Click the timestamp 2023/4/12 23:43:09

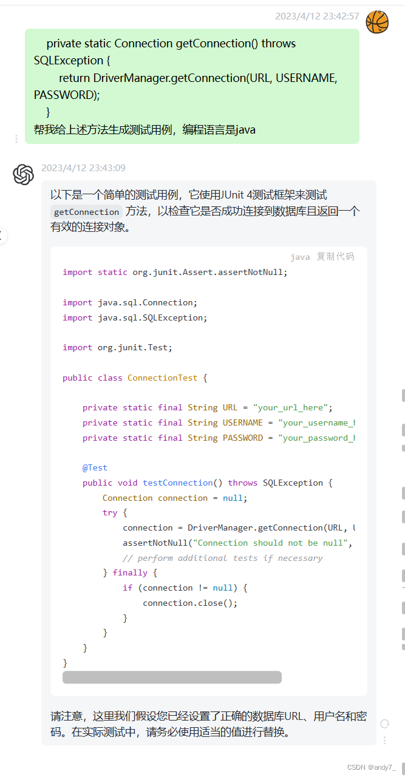(x=83, y=168)
